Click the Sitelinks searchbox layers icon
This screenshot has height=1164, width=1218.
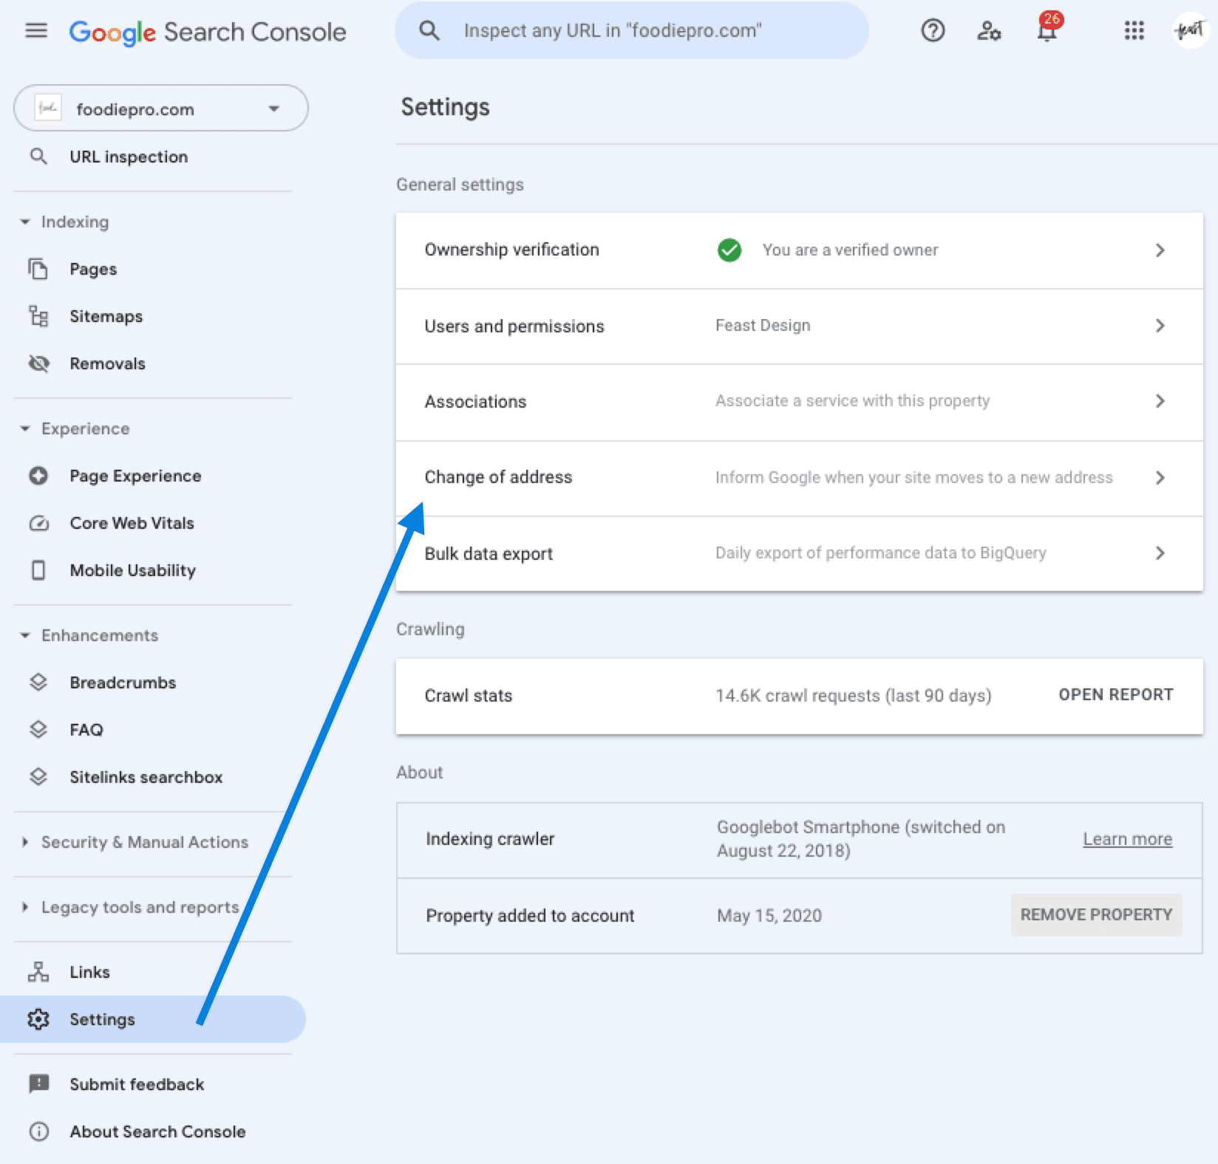tap(38, 777)
